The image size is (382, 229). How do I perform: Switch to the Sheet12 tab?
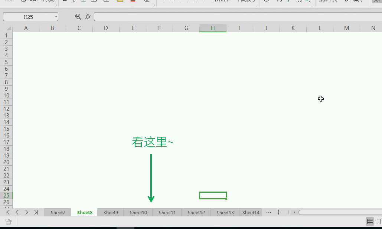pos(196,212)
